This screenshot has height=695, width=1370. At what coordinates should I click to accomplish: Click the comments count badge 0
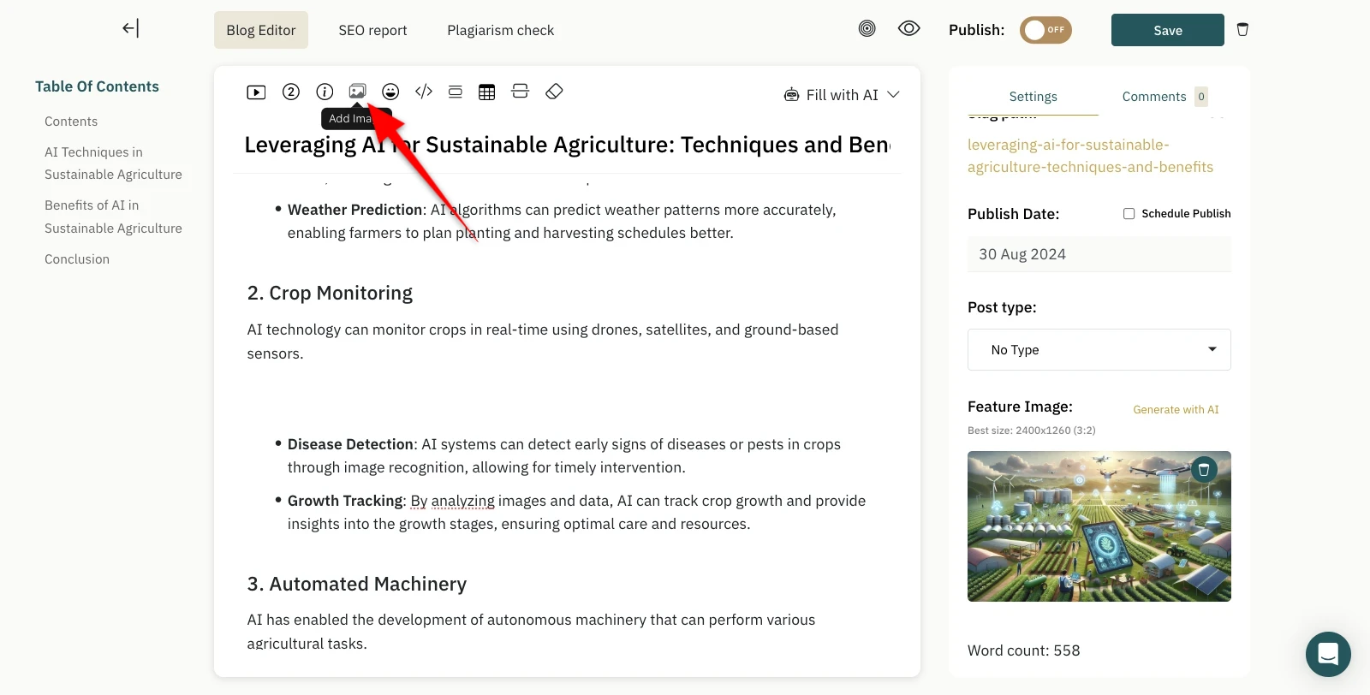coord(1201,97)
